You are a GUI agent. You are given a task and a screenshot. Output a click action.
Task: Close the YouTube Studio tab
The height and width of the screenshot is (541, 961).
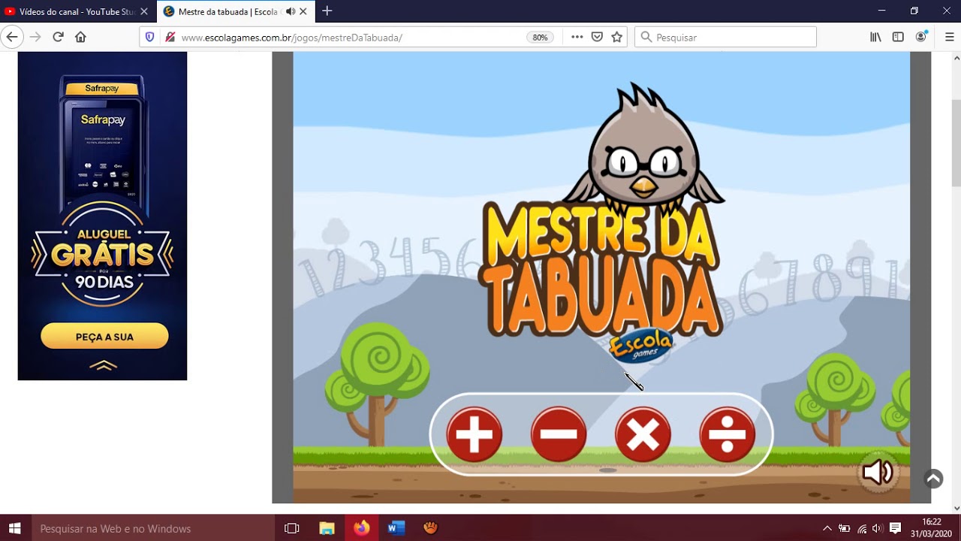(x=144, y=11)
